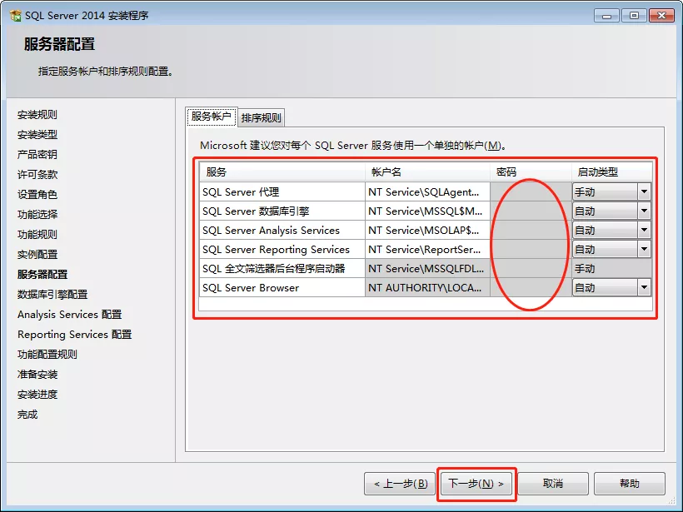The width and height of the screenshot is (683, 512).
Task: Click 产品密钥 step in the sidebar
Action: pyautogui.click(x=37, y=155)
